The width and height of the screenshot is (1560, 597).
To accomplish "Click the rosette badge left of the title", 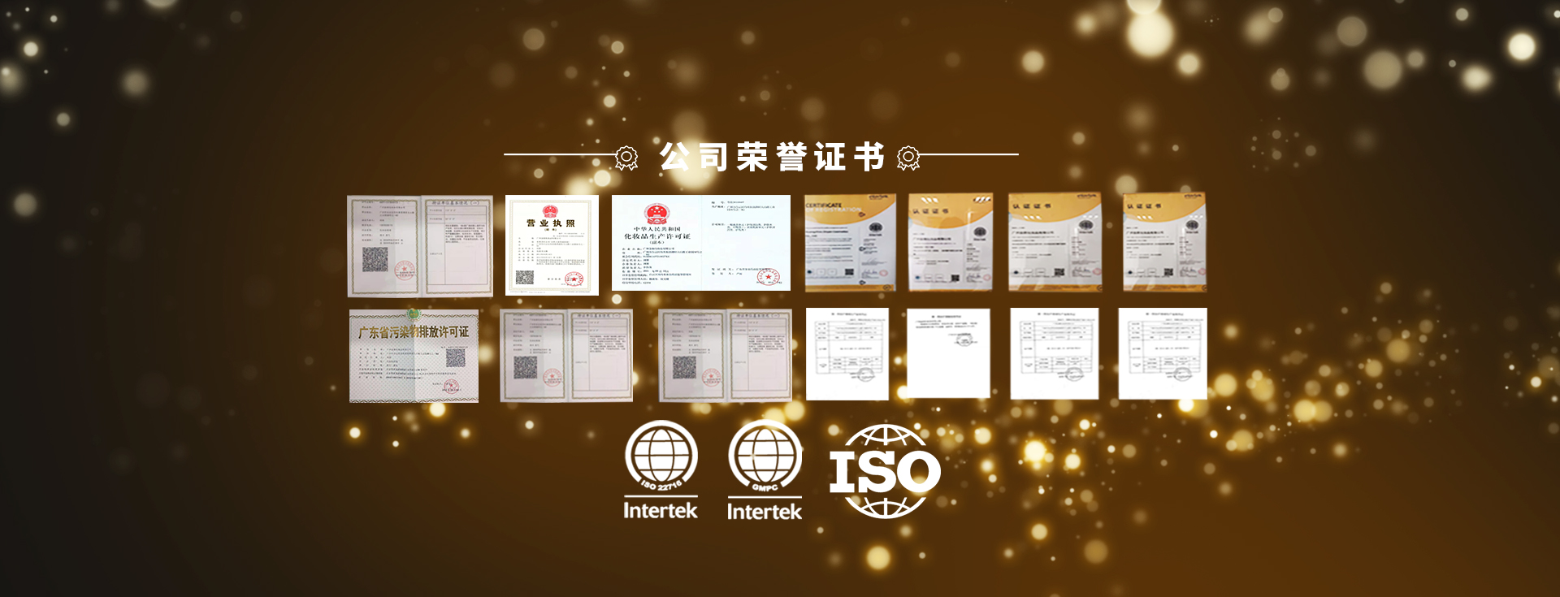I will tap(626, 157).
